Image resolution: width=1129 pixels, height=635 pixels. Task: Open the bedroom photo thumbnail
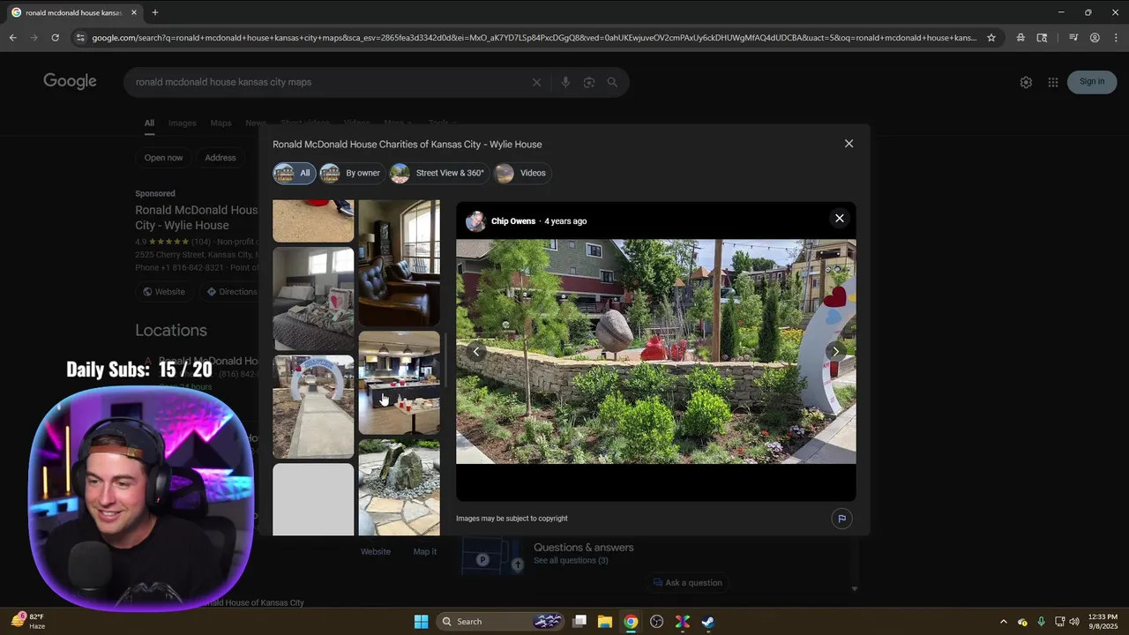313,299
